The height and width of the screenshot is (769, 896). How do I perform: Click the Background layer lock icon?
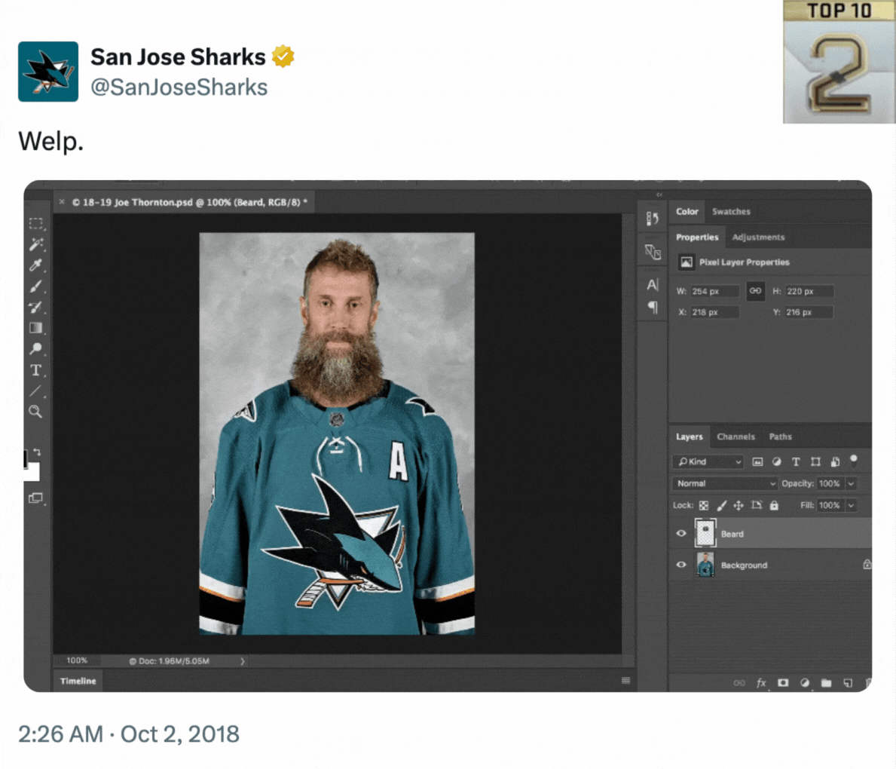tap(867, 565)
